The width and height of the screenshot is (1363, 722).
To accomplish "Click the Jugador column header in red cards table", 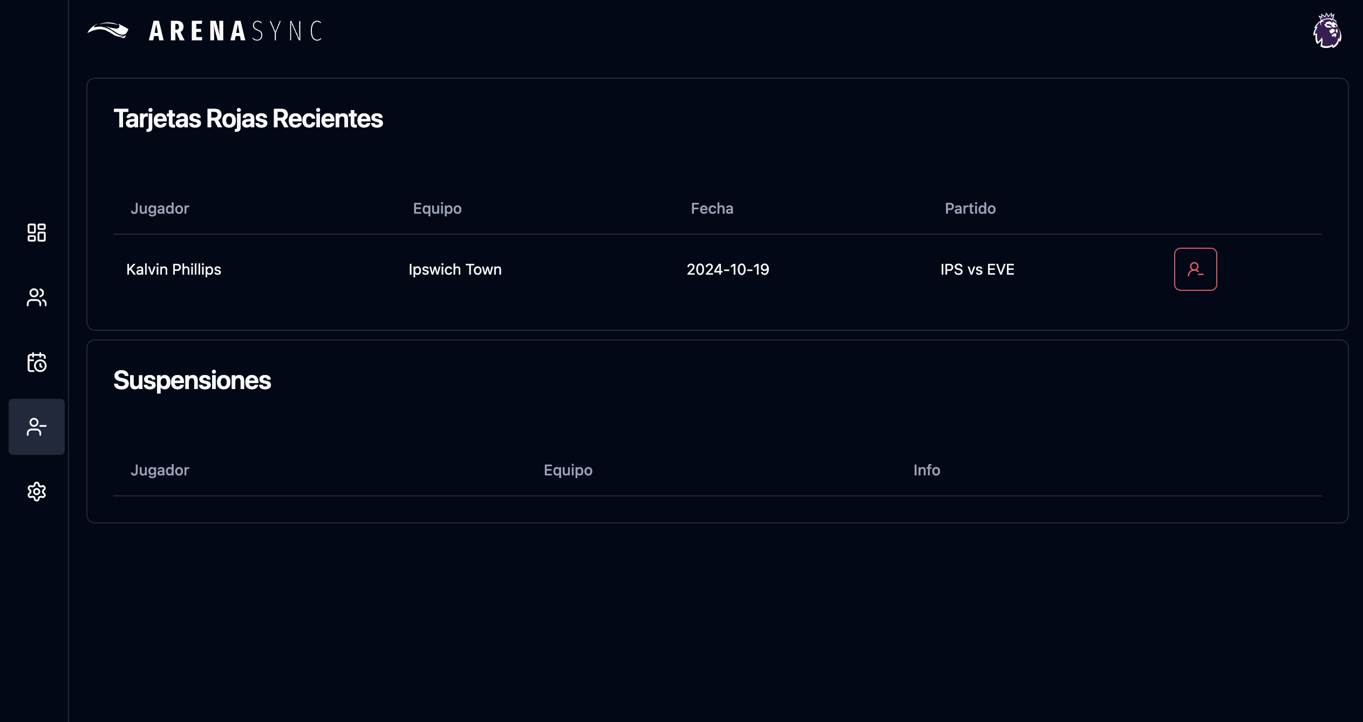I will (x=160, y=208).
